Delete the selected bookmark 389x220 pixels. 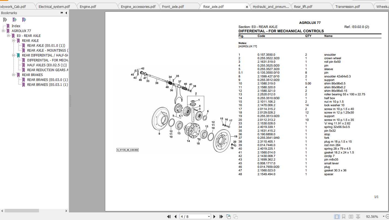pyautogui.click(x=5, y=20)
